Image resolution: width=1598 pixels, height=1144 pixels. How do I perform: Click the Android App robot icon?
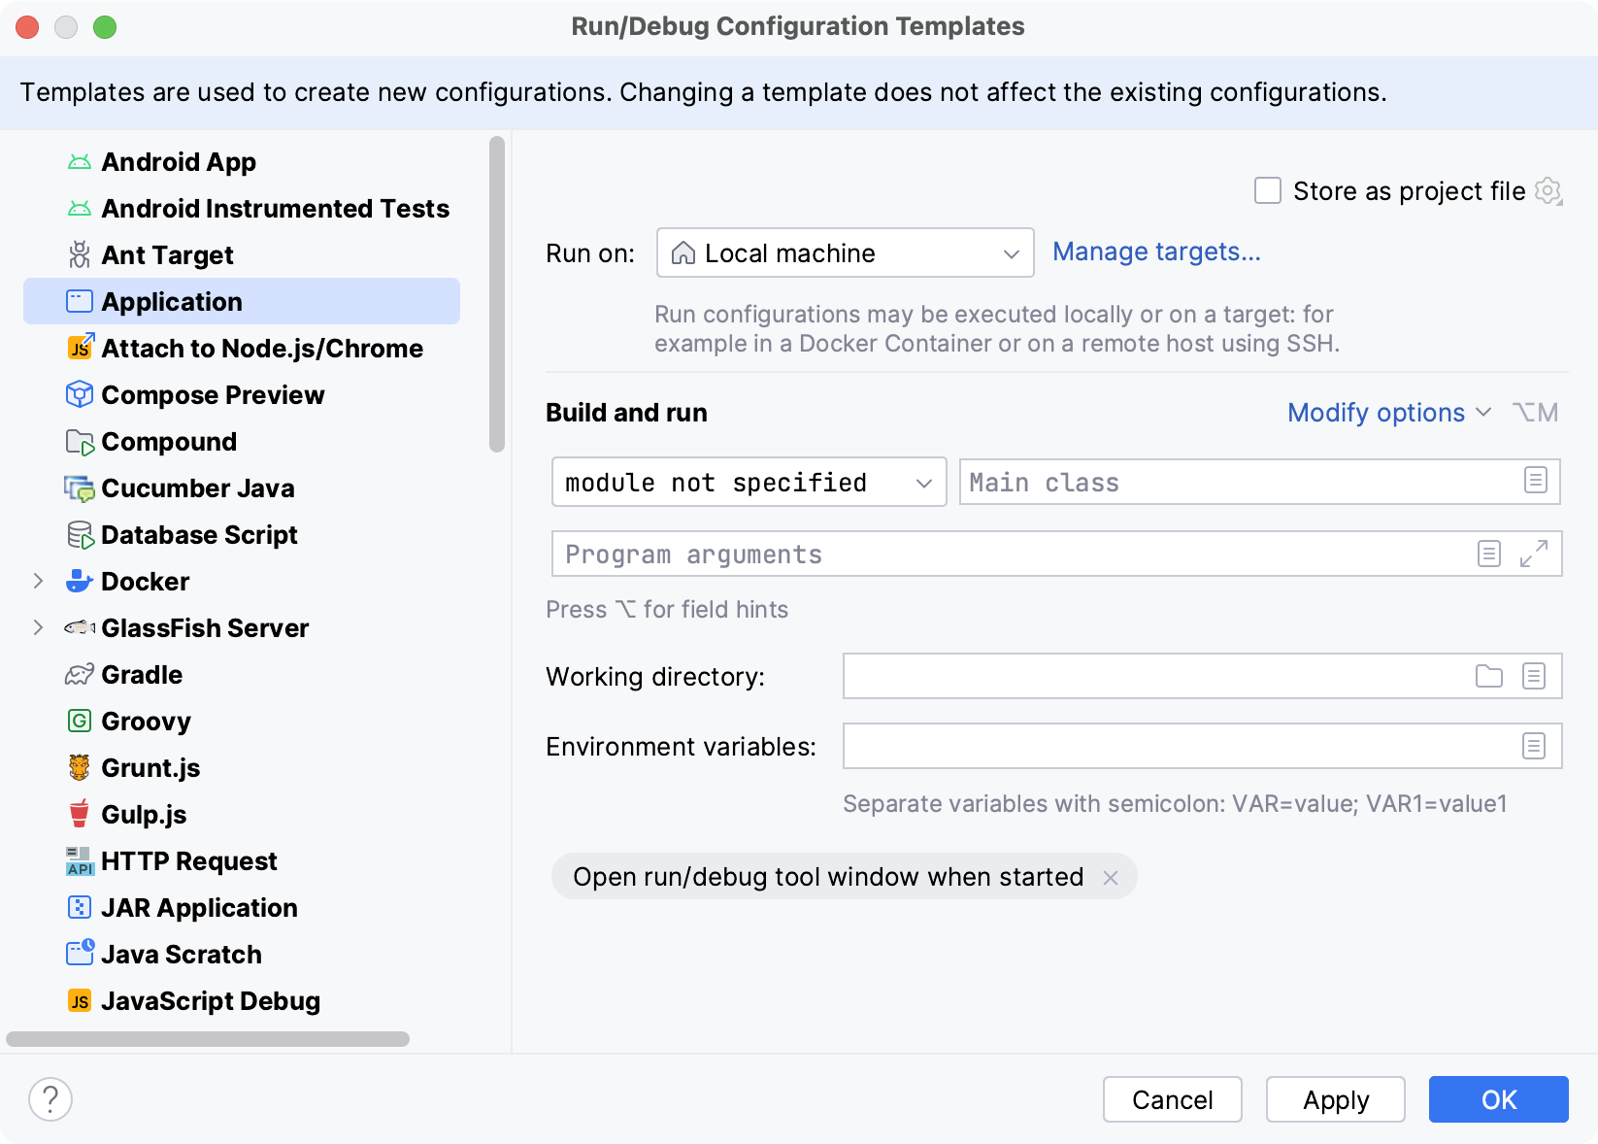coord(80,162)
